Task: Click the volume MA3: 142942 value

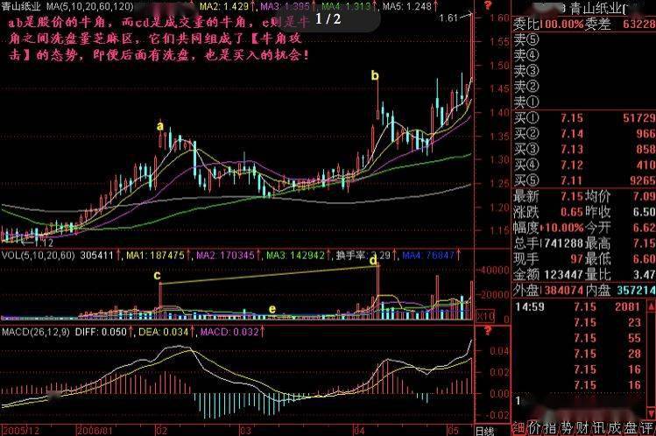Action: coord(295,255)
